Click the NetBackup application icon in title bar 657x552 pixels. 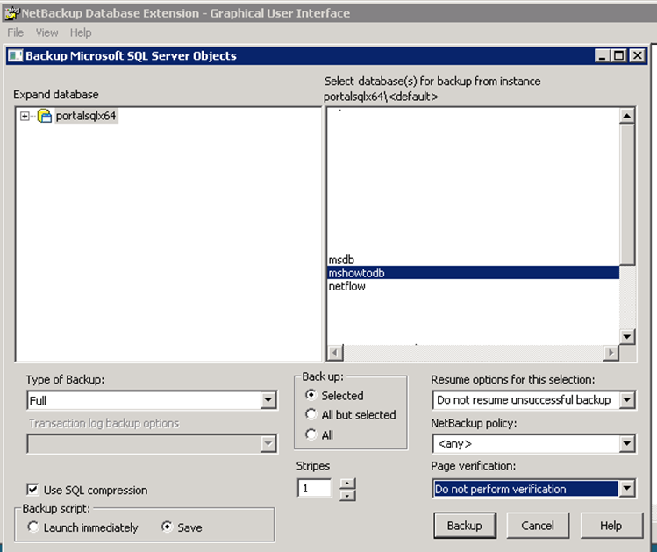[11, 13]
